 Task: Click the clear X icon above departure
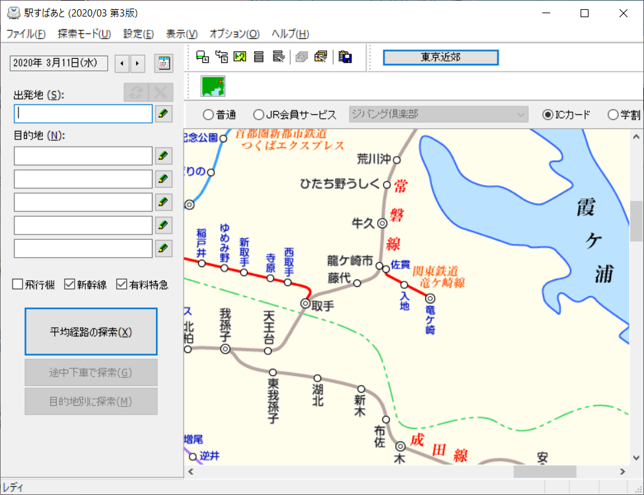[x=161, y=93]
